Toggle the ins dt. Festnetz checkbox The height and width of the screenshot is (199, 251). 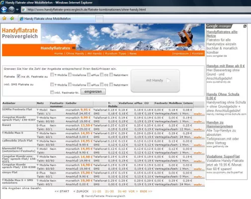coord(18,76)
